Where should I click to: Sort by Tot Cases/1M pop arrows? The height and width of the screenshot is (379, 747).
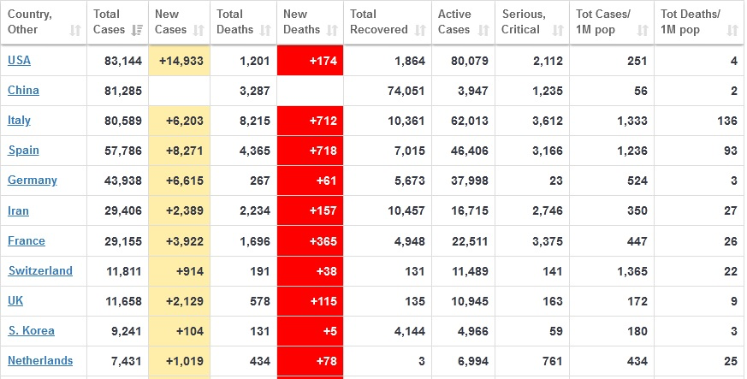click(643, 31)
